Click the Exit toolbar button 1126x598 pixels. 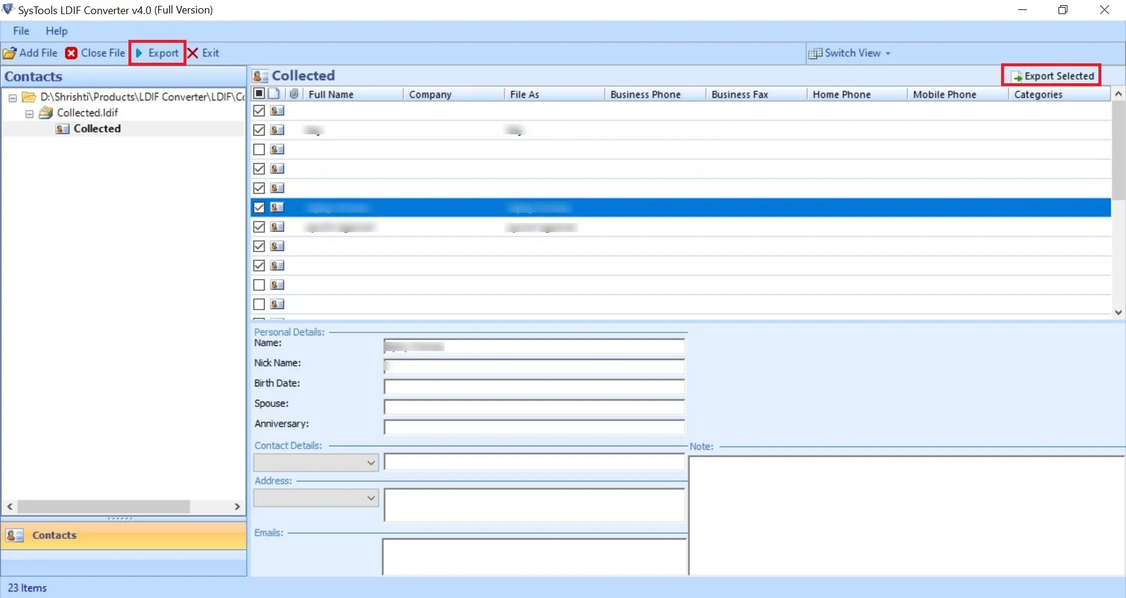(x=204, y=53)
